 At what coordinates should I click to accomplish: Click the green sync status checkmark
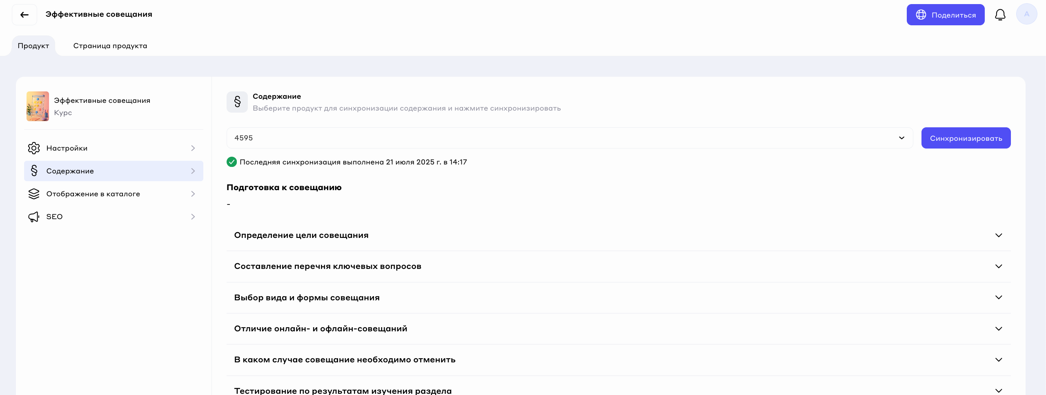231,162
